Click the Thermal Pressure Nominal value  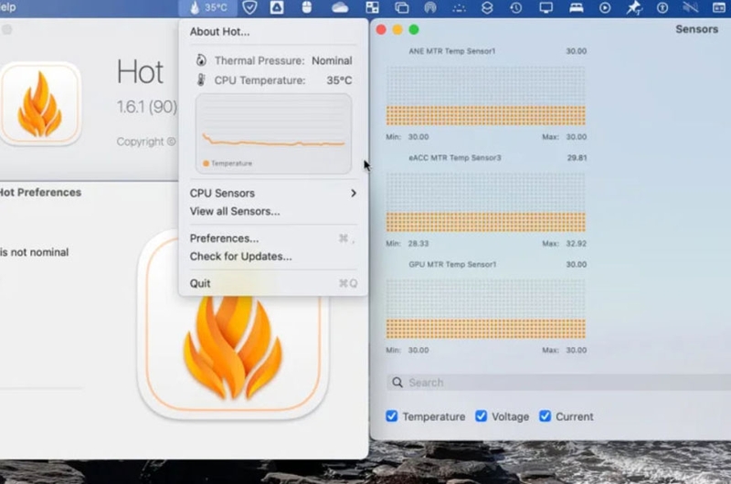click(332, 60)
